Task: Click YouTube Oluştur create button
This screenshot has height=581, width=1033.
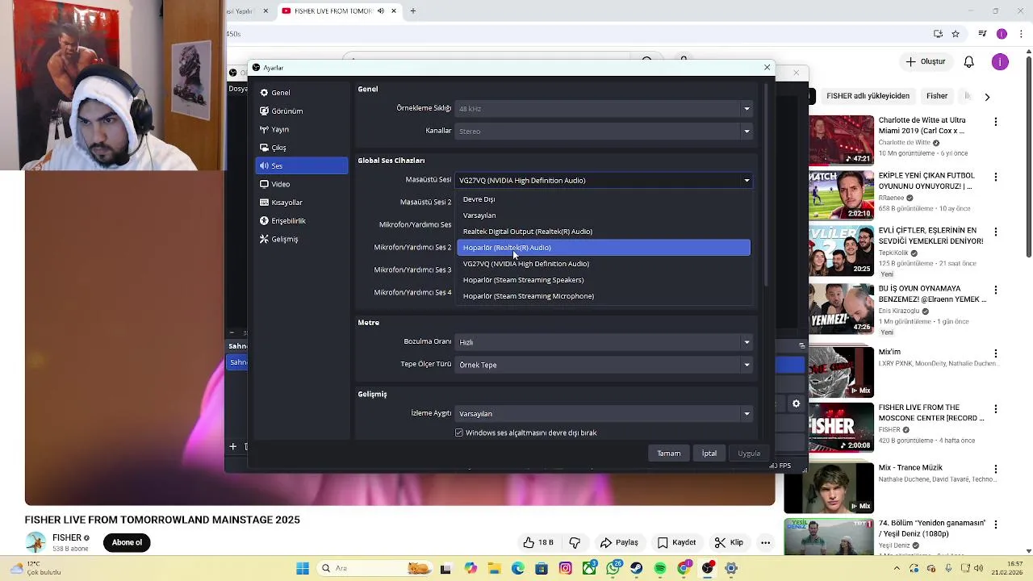Action: click(925, 61)
